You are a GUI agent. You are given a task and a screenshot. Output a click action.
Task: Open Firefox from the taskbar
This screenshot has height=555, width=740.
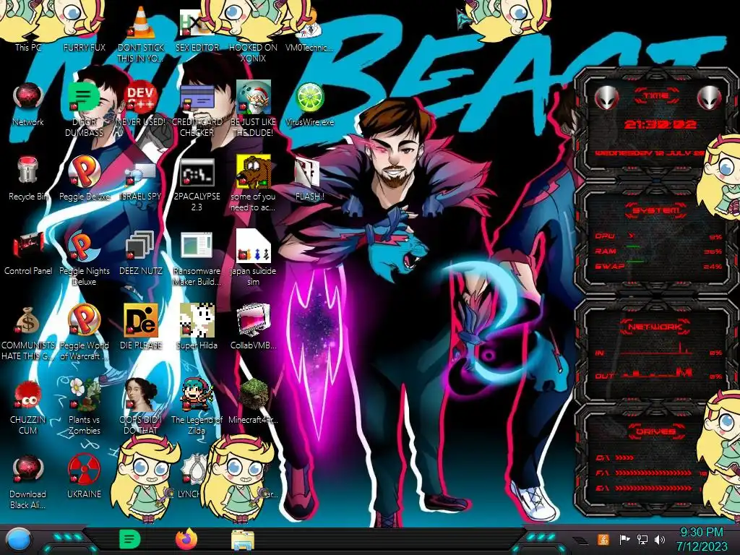186,539
